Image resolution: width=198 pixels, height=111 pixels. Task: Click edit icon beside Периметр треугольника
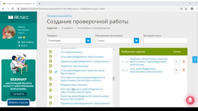(51, 66)
